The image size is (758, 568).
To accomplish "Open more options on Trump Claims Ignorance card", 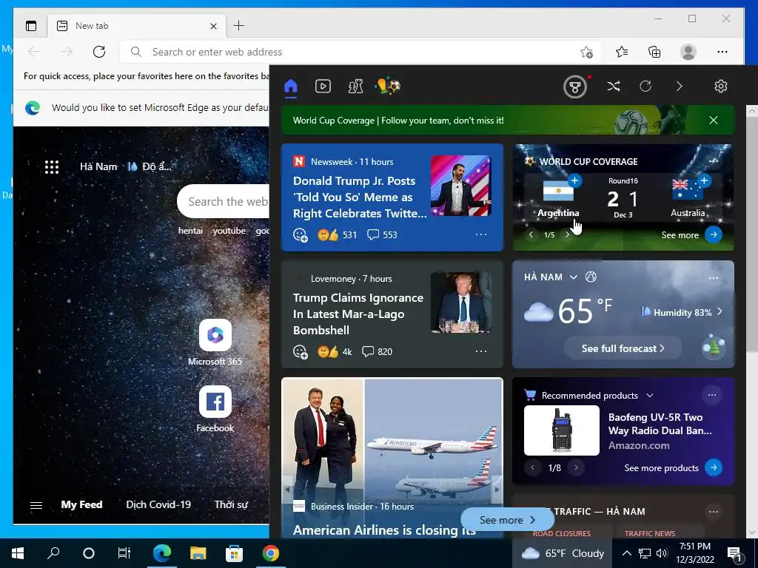I will 481,351.
